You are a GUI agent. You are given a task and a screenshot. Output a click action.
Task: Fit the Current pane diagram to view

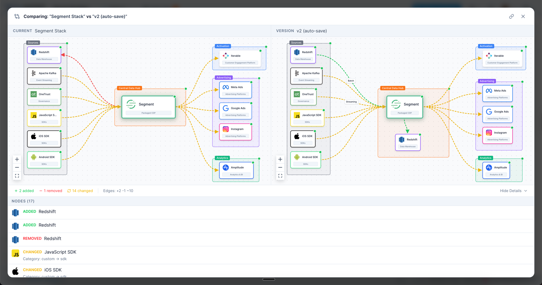click(17, 176)
